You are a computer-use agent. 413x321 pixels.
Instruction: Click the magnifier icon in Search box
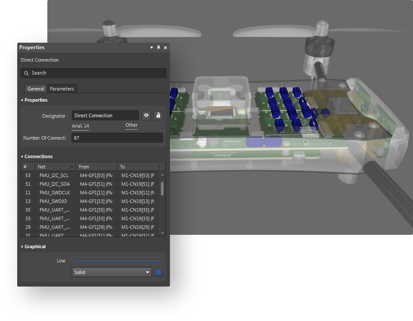[27, 73]
